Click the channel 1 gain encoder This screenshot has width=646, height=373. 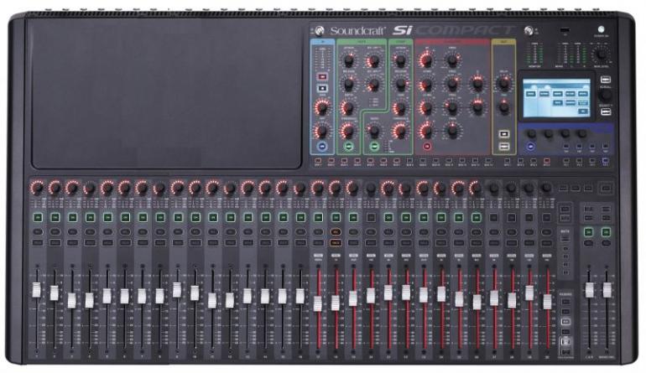pos(37,189)
